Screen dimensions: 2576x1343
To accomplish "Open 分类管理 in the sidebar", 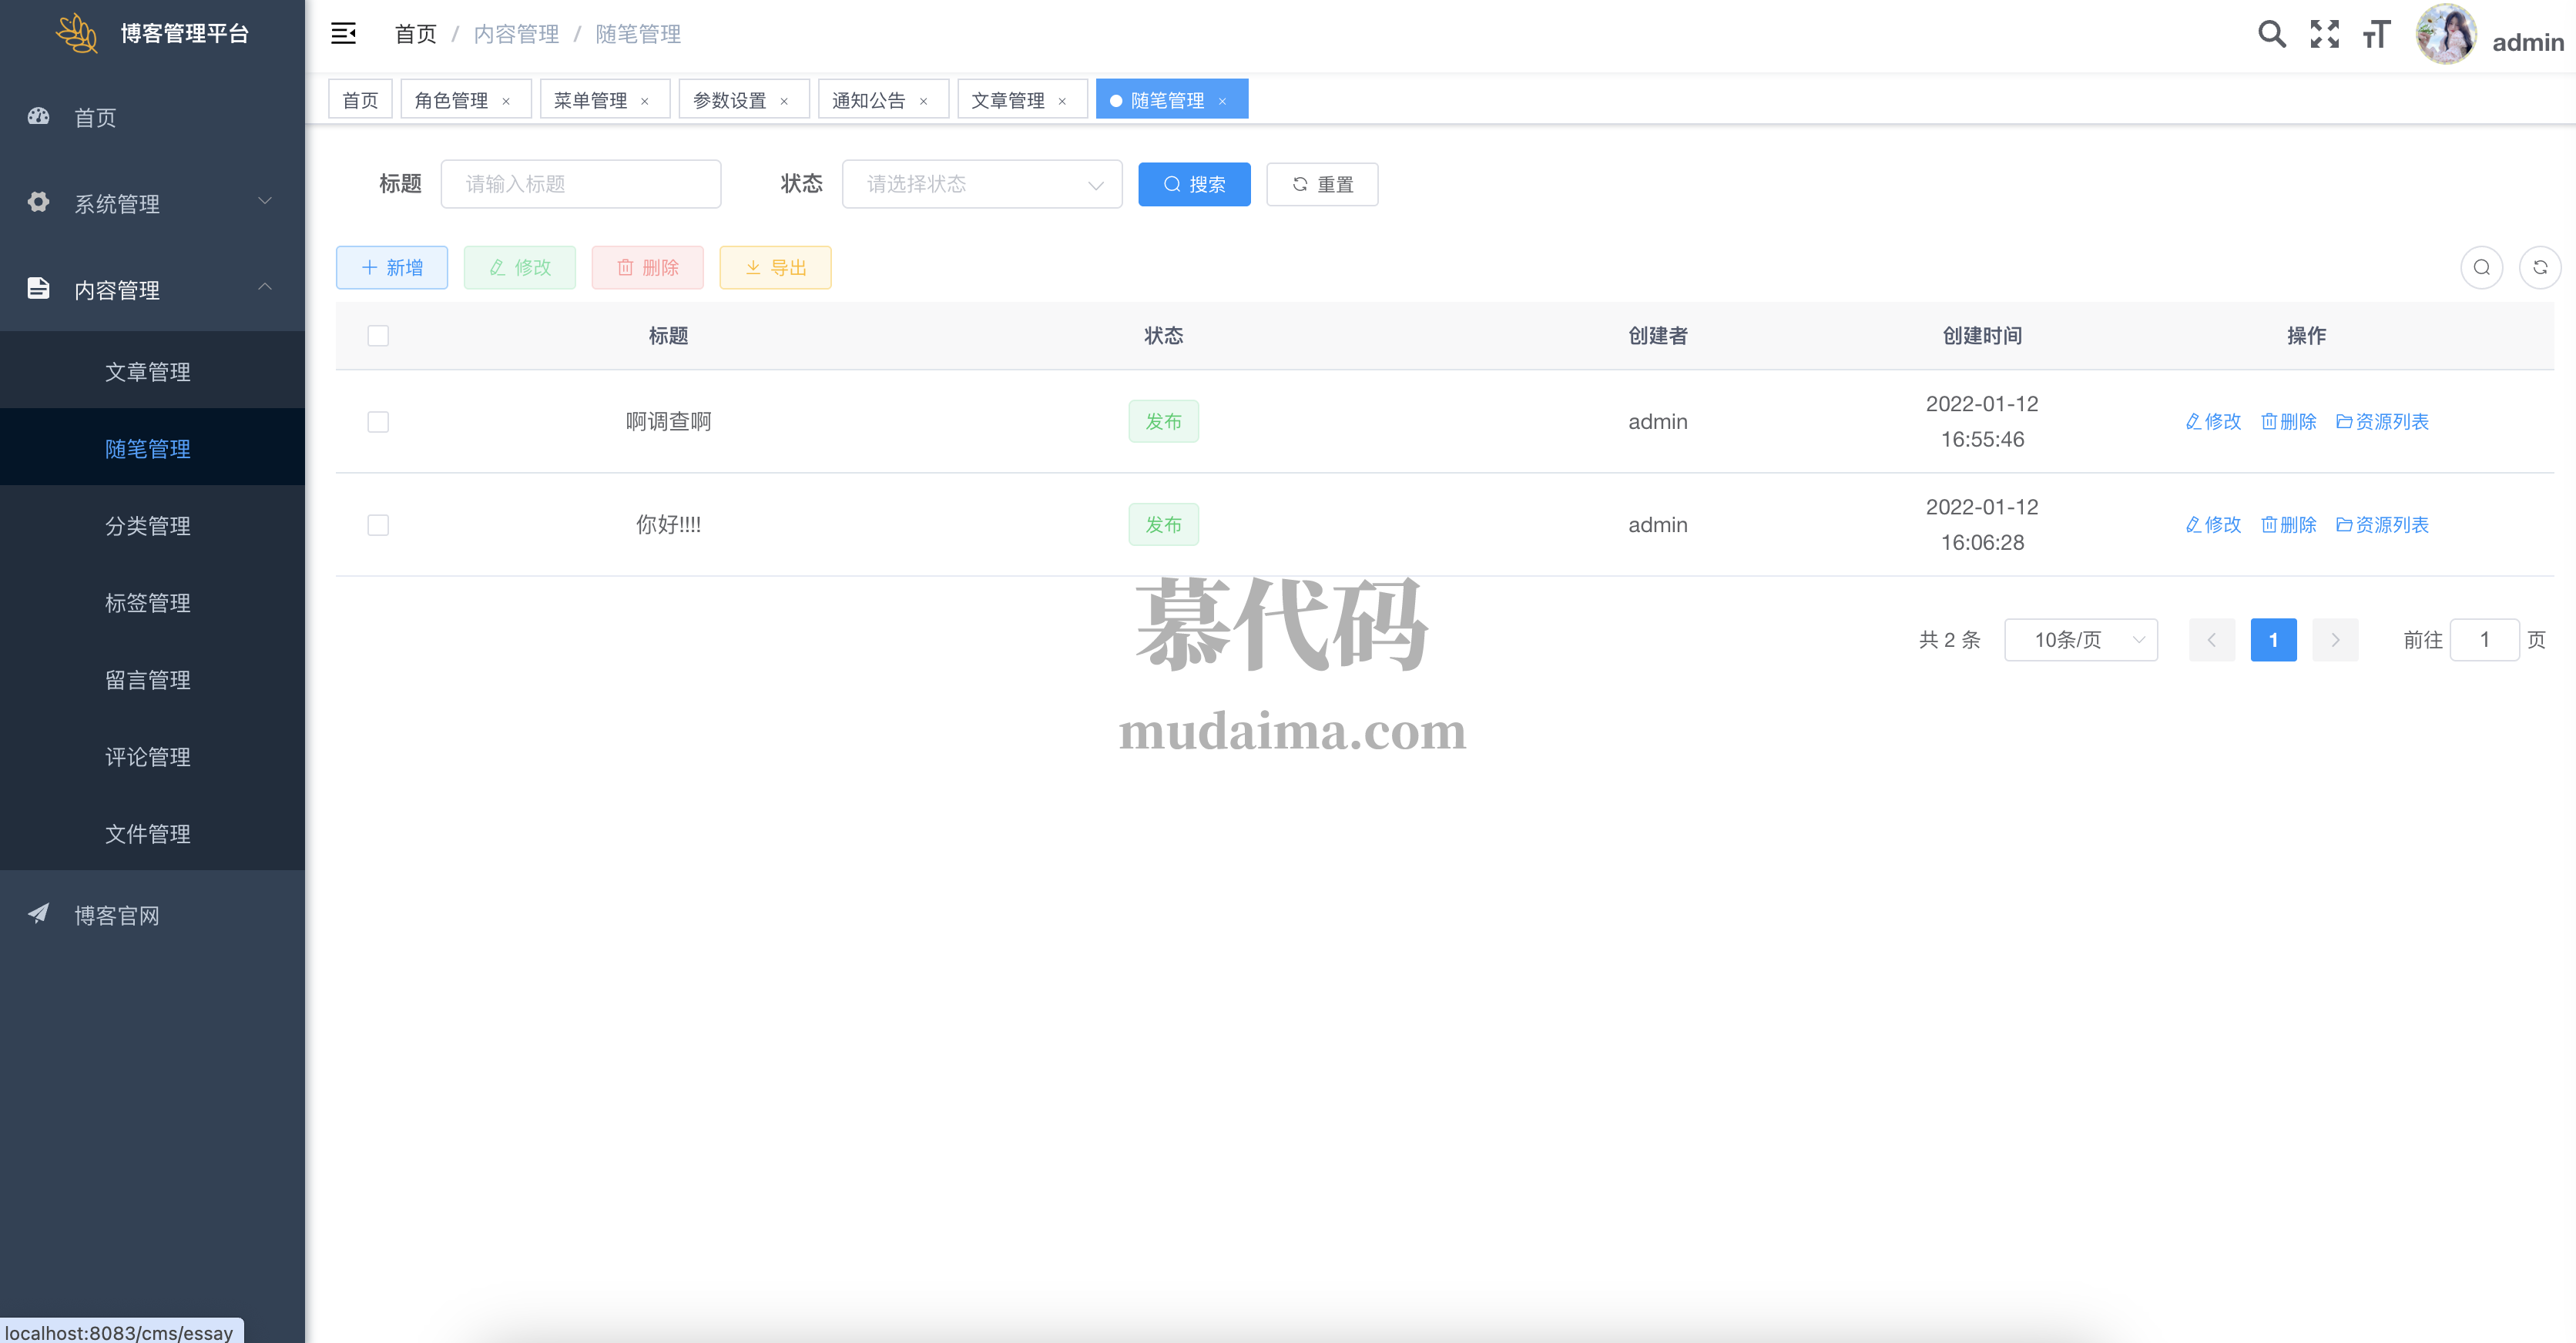I will (x=148, y=526).
